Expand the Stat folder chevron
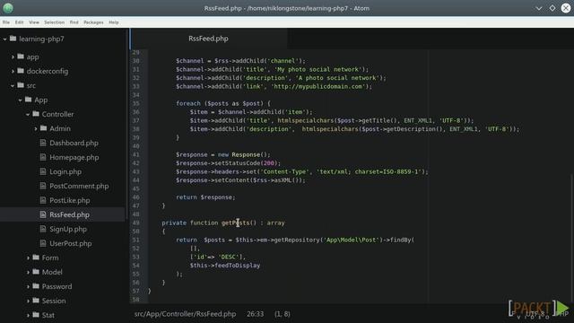Screen dimensions: 574x323 [28, 315]
